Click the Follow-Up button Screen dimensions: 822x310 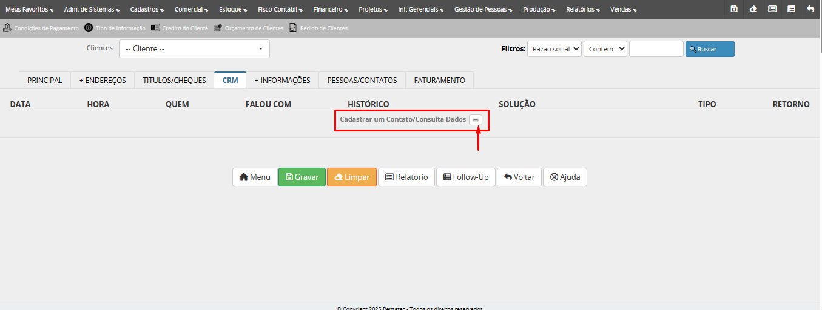click(x=465, y=177)
